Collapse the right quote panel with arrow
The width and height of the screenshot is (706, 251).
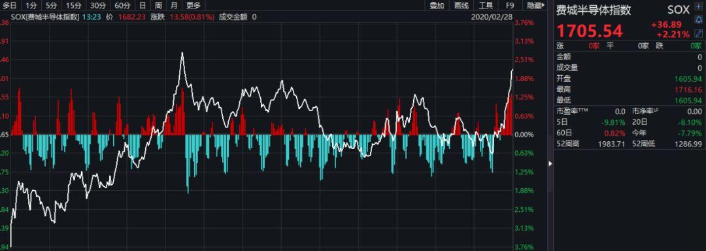[550, 163]
